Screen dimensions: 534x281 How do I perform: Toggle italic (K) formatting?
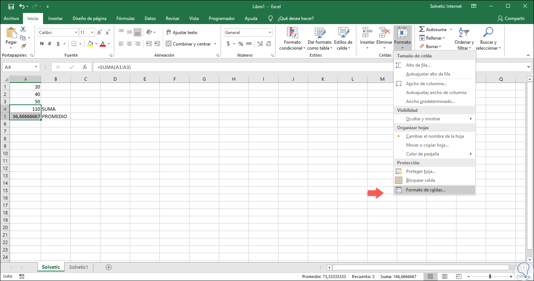[50, 44]
